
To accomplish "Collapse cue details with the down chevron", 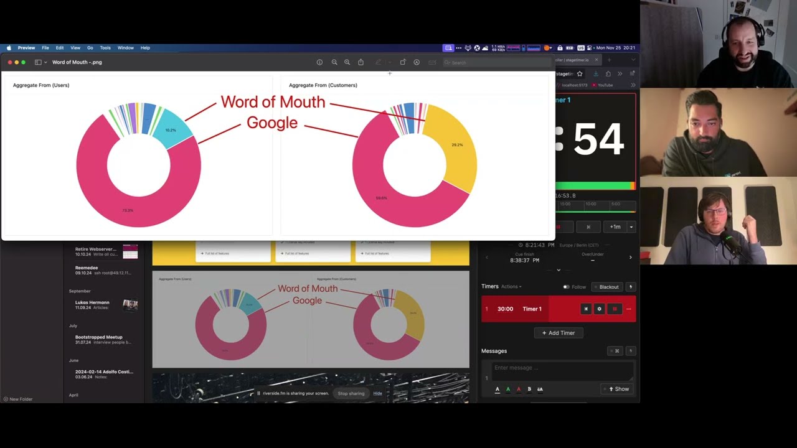I will pos(557,269).
